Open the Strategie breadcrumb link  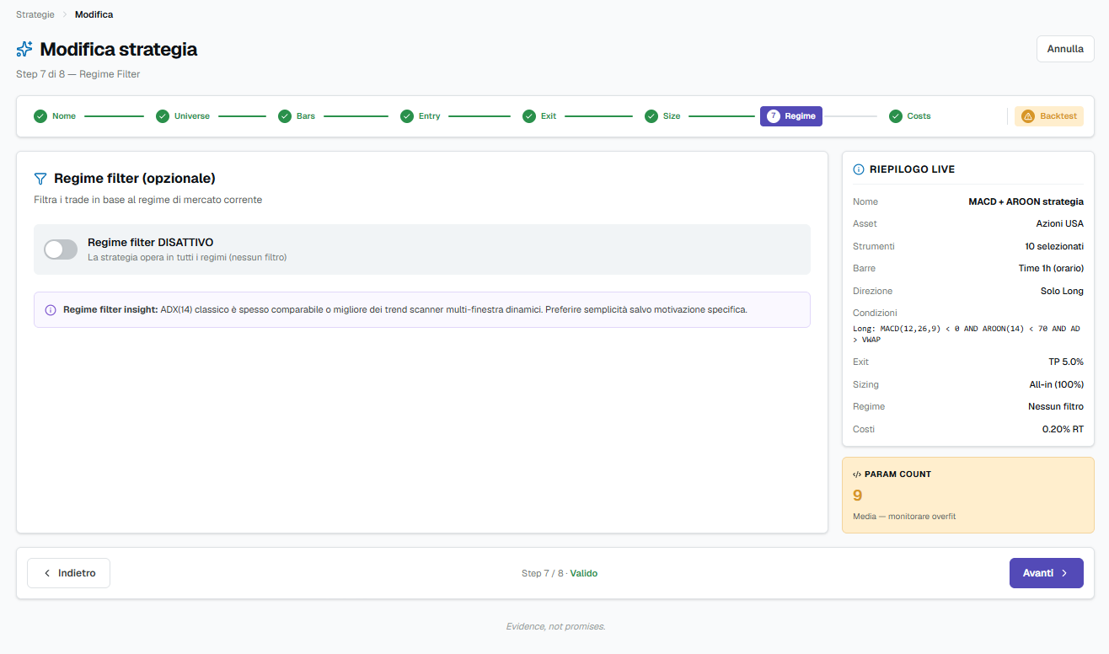coord(35,14)
